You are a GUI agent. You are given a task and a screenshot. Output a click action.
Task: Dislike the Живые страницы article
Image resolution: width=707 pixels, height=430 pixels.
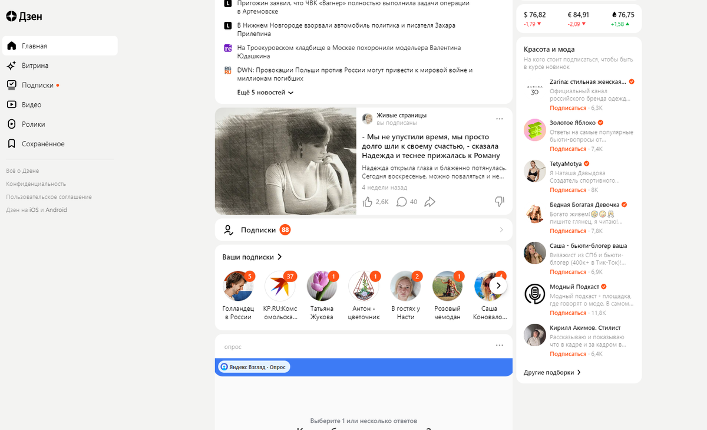click(500, 201)
